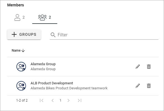
Task: Open the Alameda Group name entry
Action: 43,64
